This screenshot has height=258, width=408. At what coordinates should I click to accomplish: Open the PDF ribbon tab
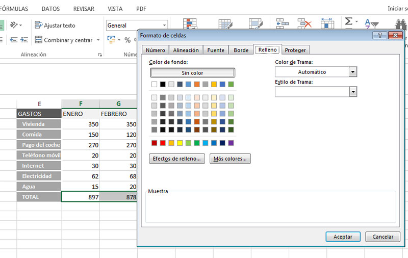point(141,9)
